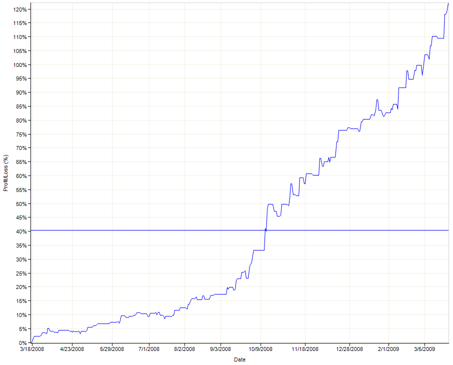The image size is (453, 365).
Task: Click the 11/18/2008 date label
Action: (x=305, y=349)
